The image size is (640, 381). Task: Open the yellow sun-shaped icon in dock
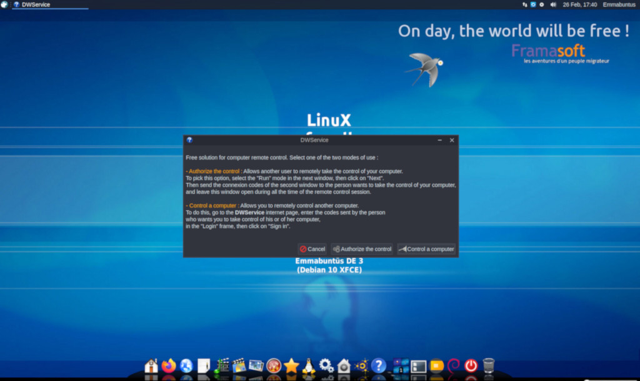[x=361, y=365]
